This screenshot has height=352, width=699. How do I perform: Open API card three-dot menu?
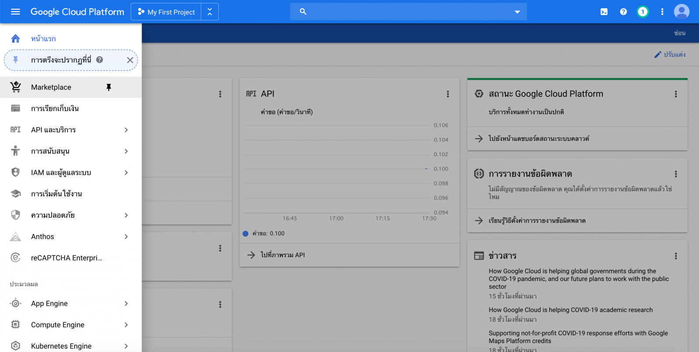pyautogui.click(x=448, y=94)
